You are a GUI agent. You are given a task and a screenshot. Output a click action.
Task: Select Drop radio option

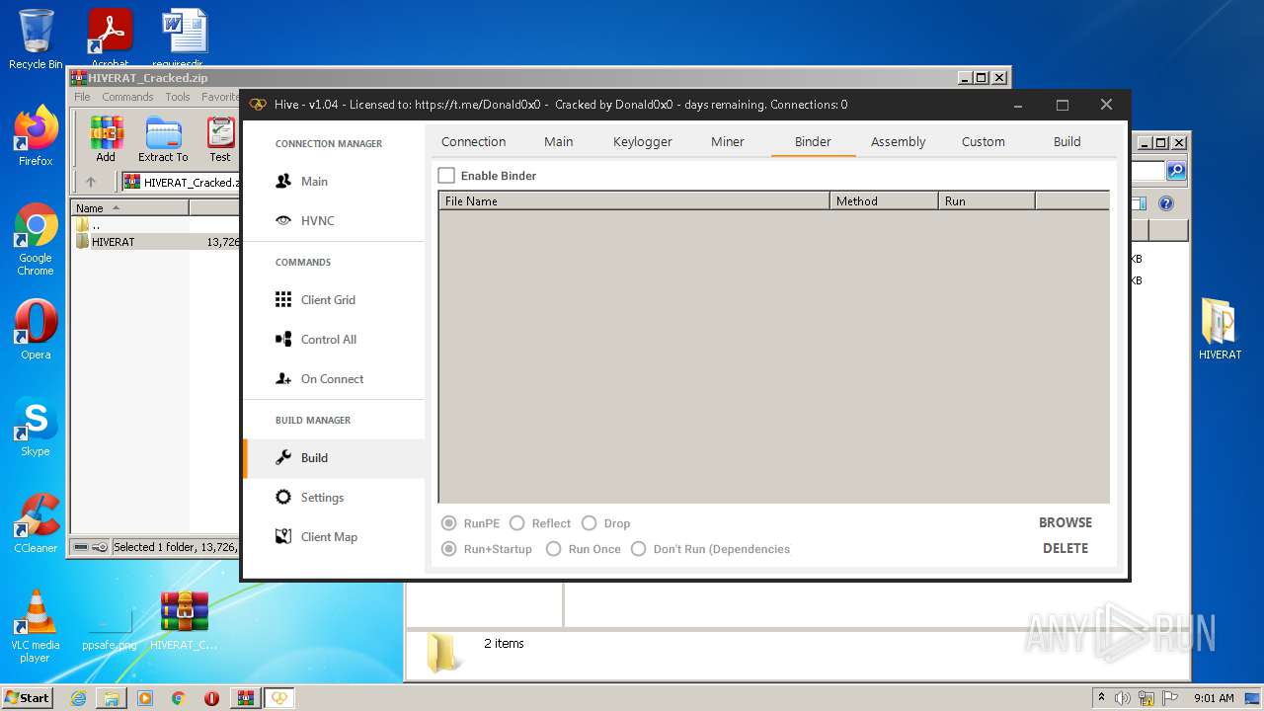point(590,523)
